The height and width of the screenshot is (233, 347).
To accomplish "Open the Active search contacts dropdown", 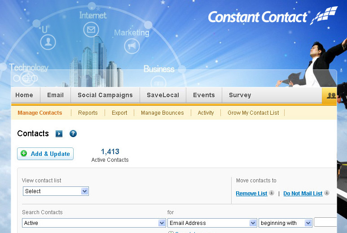I will [94, 223].
